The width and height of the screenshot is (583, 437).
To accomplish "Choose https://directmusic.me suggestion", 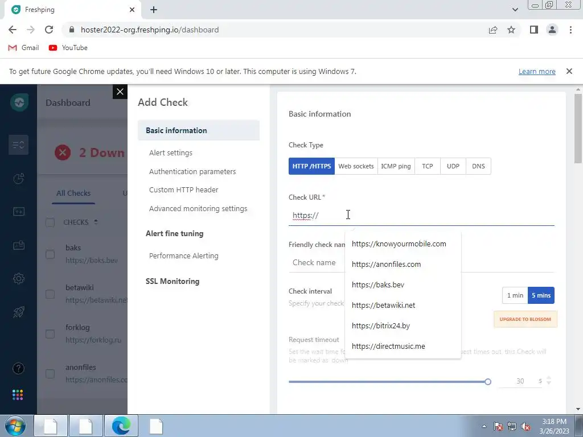I will (403, 346).
